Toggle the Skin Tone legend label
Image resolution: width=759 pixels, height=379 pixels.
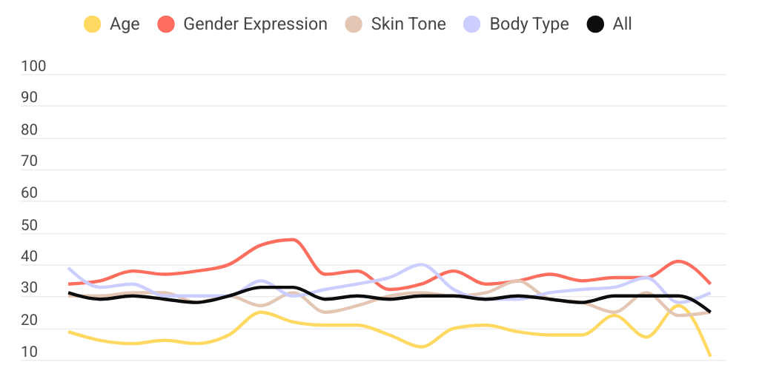tap(408, 24)
